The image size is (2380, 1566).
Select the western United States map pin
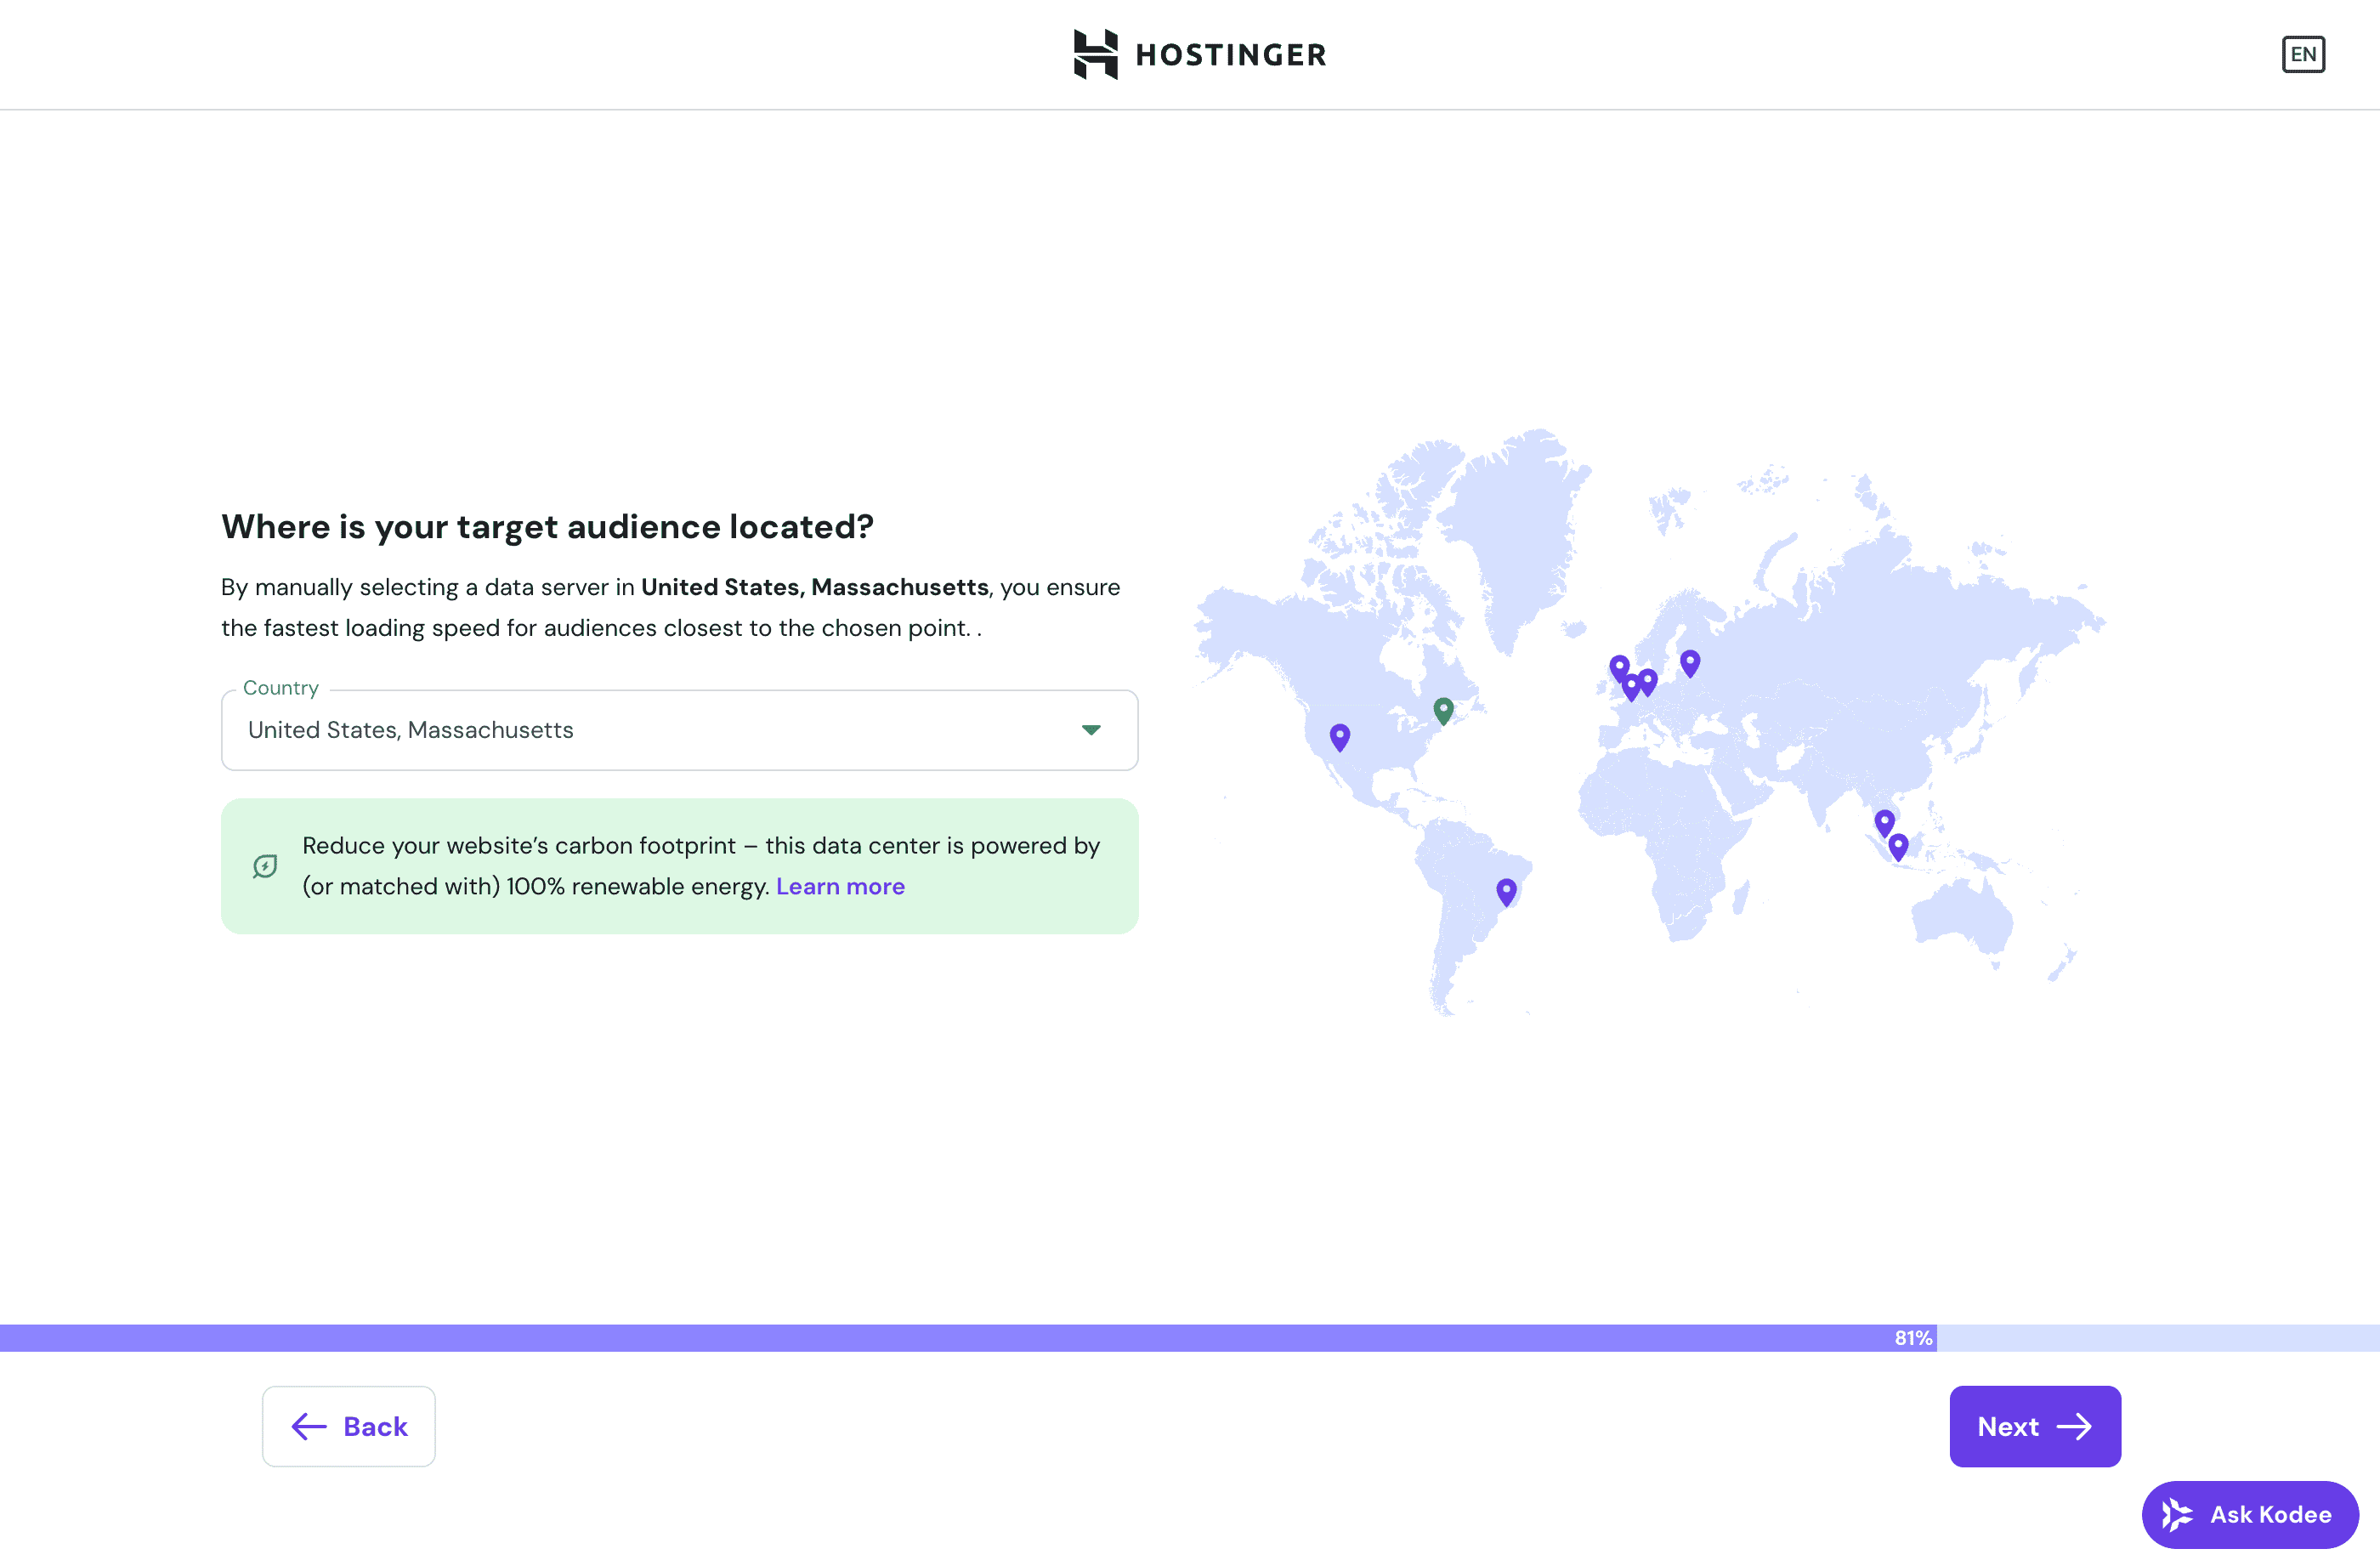(1340, 736)
